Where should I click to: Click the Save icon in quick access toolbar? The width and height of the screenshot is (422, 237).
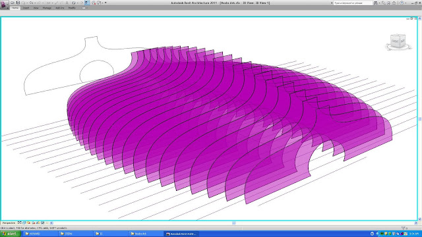[18, 3]
